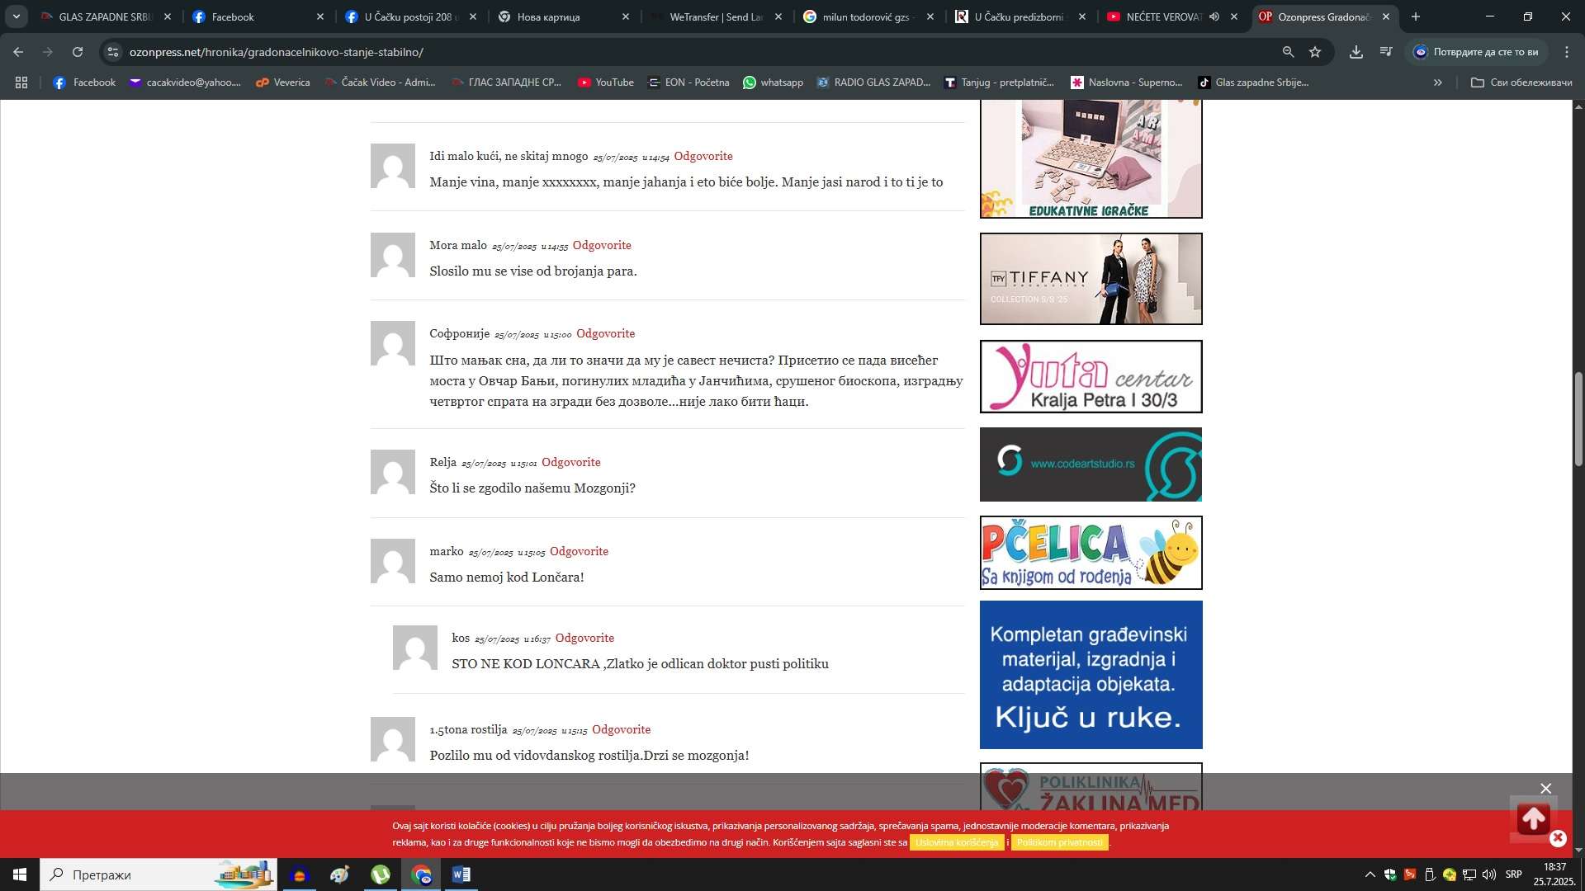This screenshot has height=891, width=1585.
Task: Reply to Mora malo comment
Action: [601, 245]
